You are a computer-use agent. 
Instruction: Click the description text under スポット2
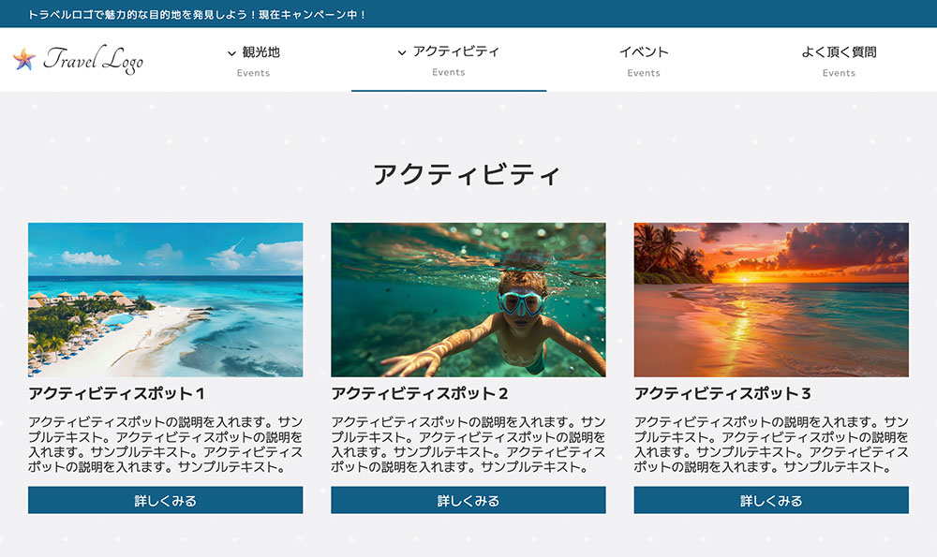click(468, 445)
